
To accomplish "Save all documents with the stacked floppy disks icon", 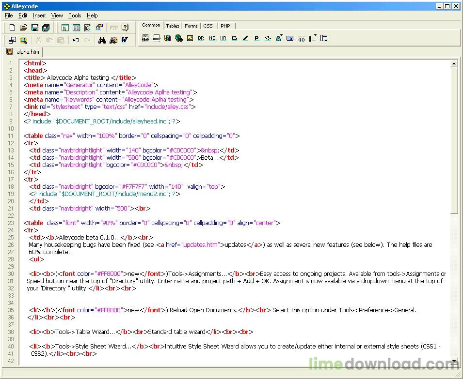I will (46, 28).
